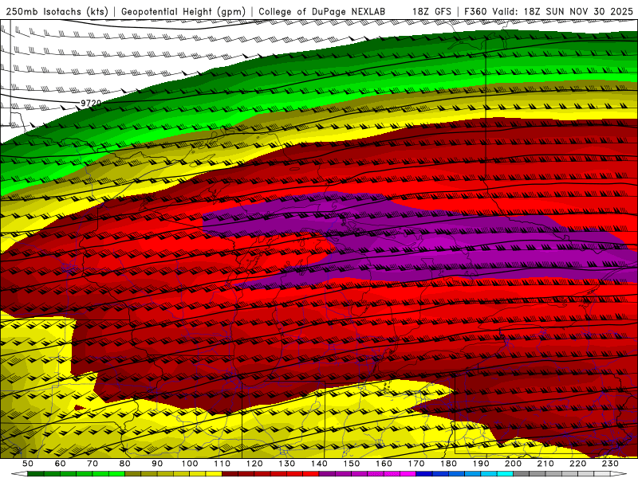Click the 140 value on color scale
This screenshot has height=478, width=638.
[319, 464]
